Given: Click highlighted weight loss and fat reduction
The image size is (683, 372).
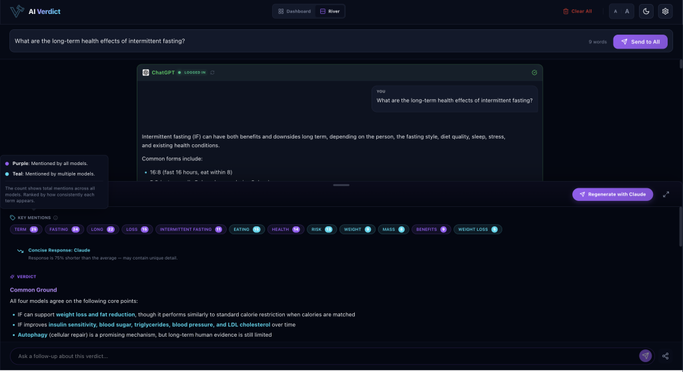Looking at the screenshot, I should point(95,315).
